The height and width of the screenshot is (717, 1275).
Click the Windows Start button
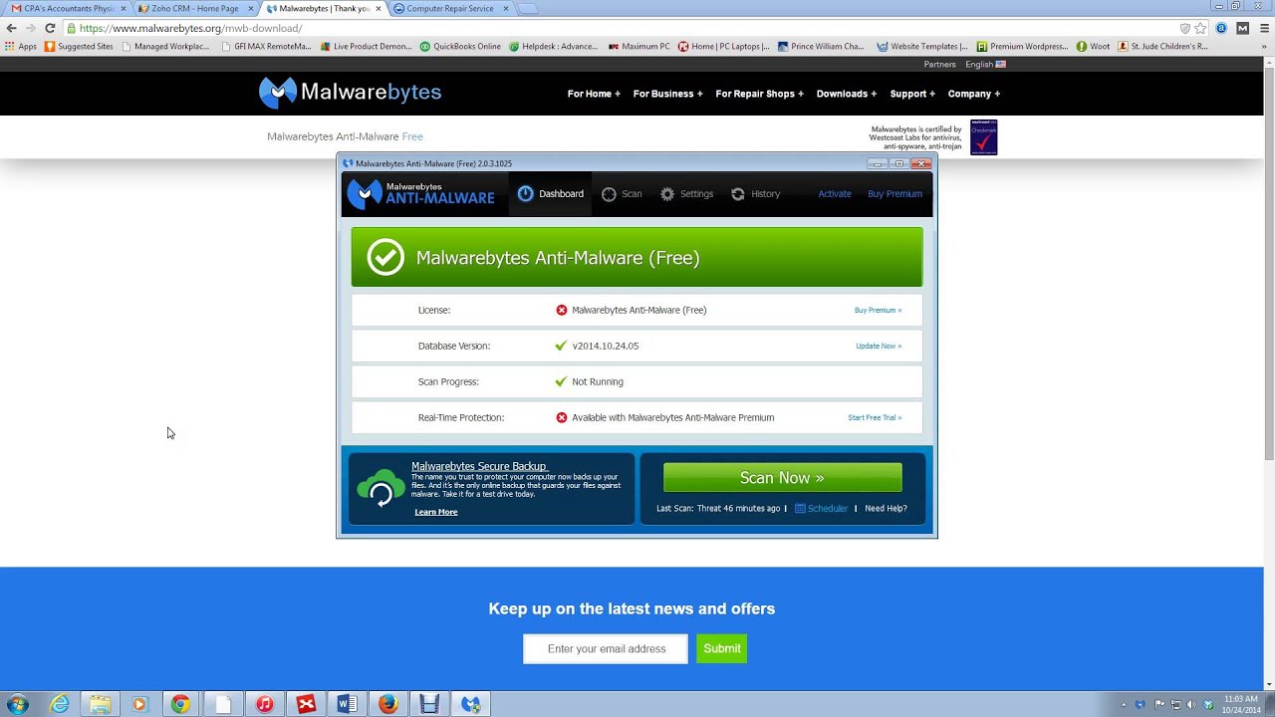pos(17,704)
